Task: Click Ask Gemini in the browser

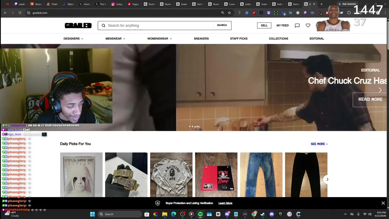Action: (x=347, y=4)
